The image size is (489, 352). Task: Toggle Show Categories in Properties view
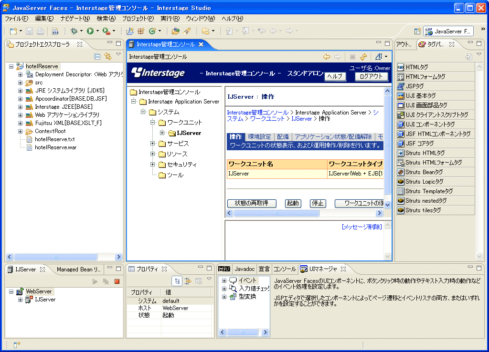pyautogui.click(x=177, y=281)
